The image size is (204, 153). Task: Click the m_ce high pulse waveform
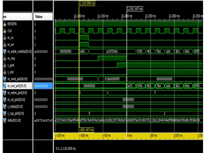click(84, 38)
